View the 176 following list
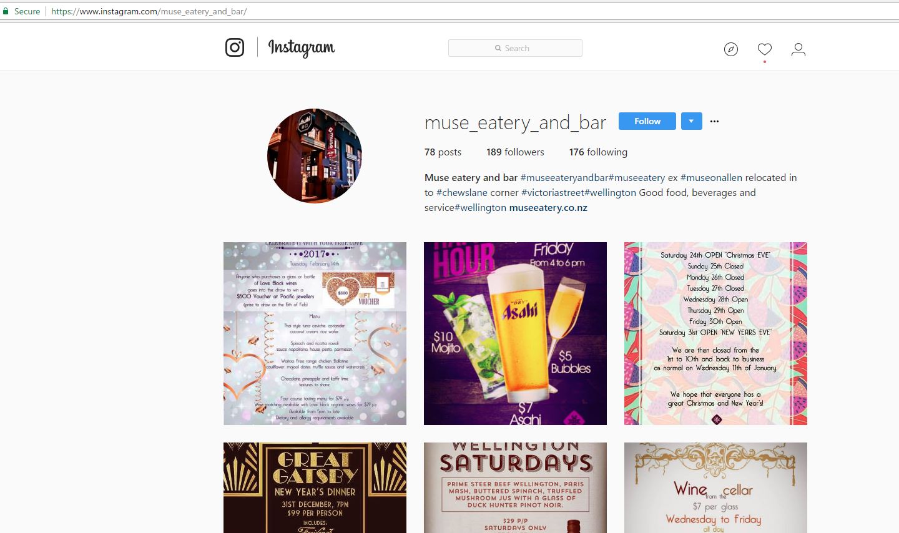This screenshot has height=533, width=899. coord(598,152)
